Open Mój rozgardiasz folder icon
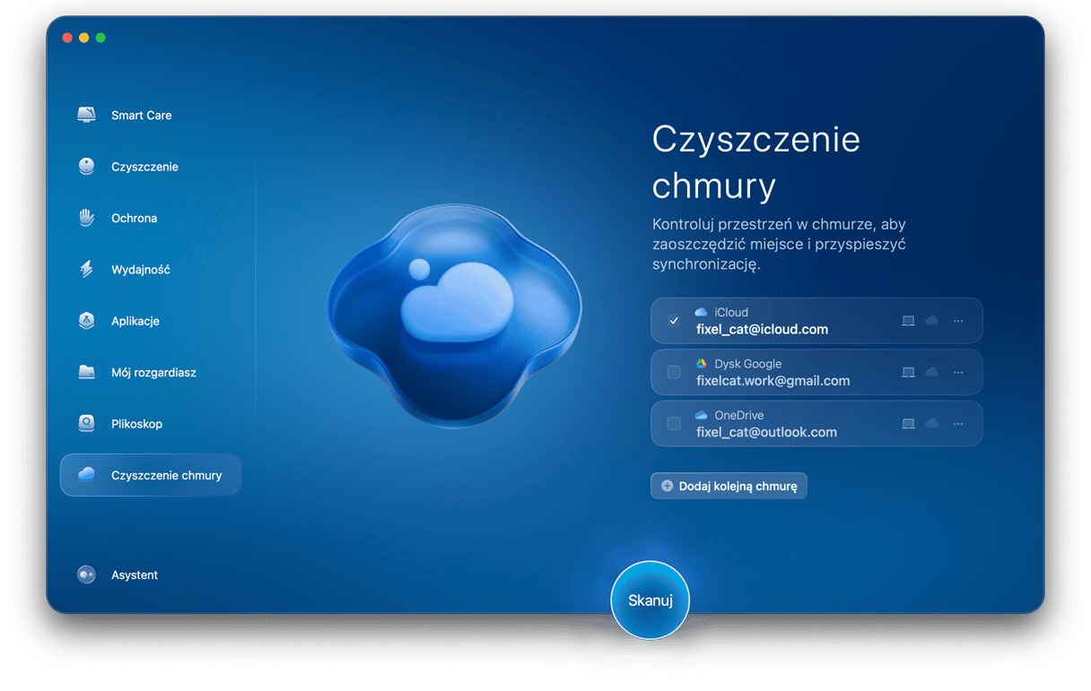Image resolution: width=1091 pixels, height=691 pixels. coord(86,372)
